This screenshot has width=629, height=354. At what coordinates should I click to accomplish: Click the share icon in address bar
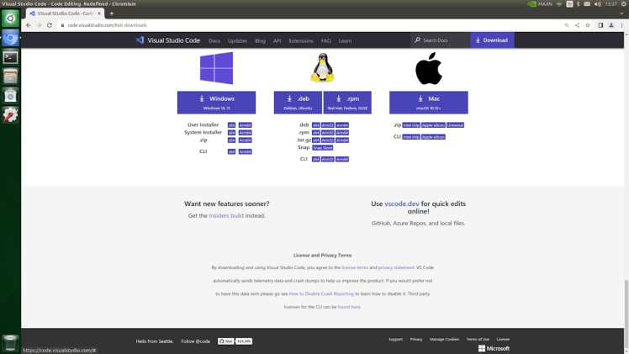577,25
